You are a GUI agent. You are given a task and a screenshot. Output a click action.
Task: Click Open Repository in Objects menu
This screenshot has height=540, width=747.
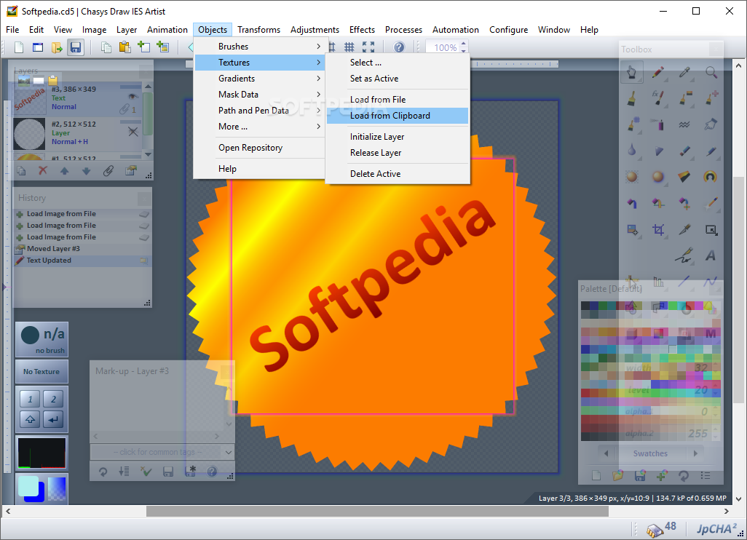point(260,148)
